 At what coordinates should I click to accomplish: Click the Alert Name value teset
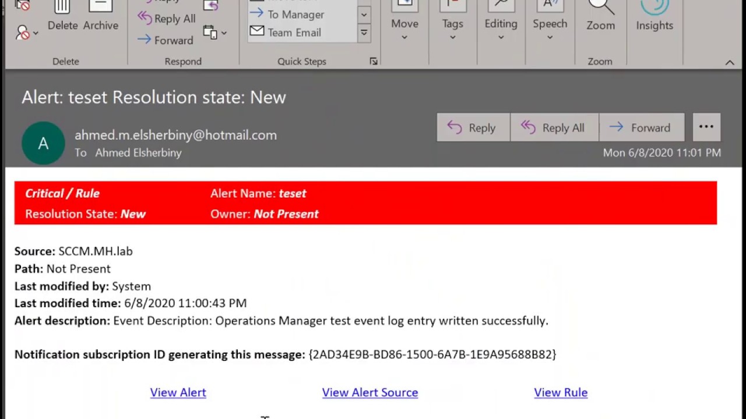click(293, 193)
